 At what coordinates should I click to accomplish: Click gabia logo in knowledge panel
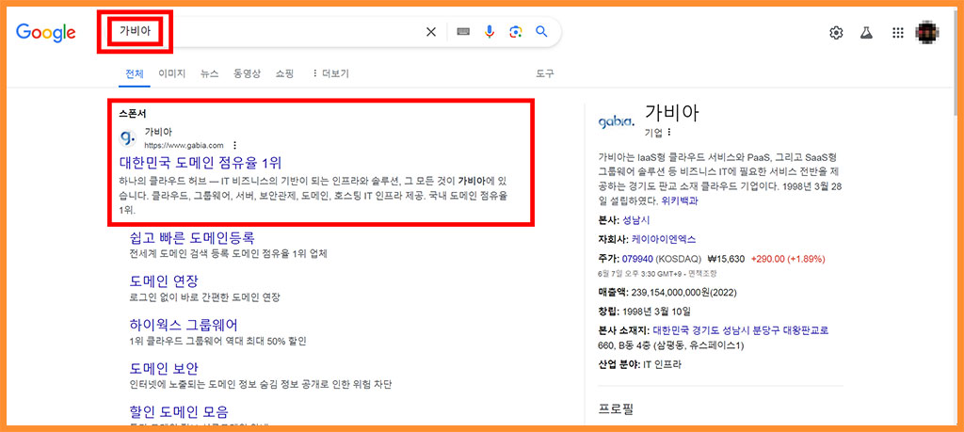(615, 121)
